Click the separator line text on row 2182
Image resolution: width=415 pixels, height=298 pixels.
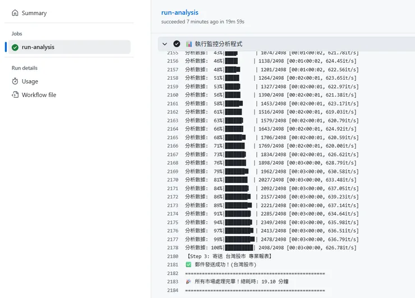point(255,273)
